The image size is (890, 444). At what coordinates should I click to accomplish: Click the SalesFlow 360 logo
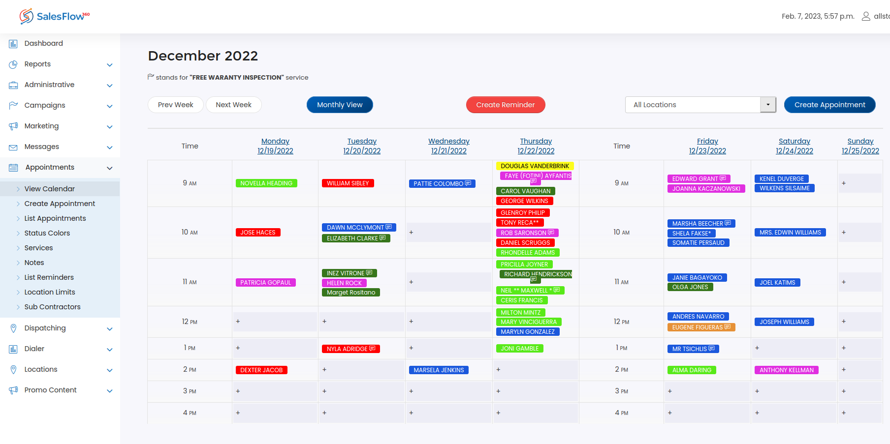[x=54, y=16]
